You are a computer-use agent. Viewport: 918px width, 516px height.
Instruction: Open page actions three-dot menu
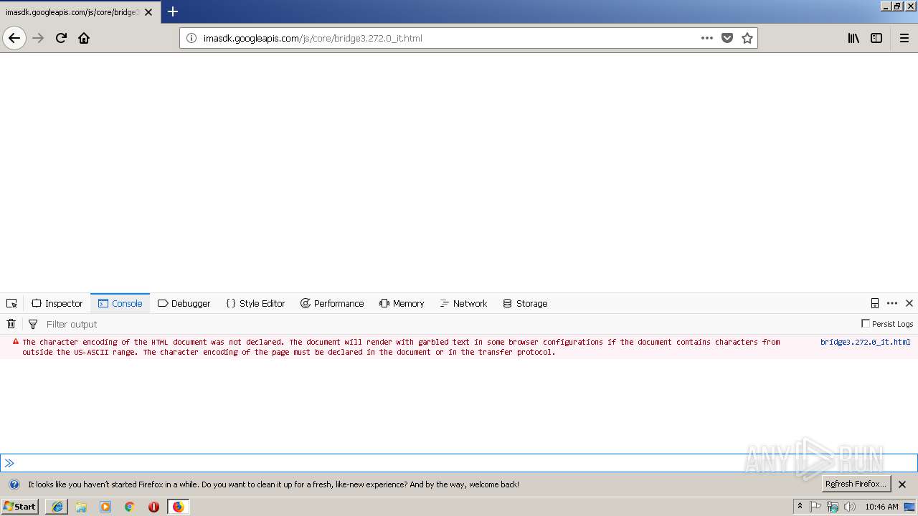pyautogui.click(x=707, y=38)
